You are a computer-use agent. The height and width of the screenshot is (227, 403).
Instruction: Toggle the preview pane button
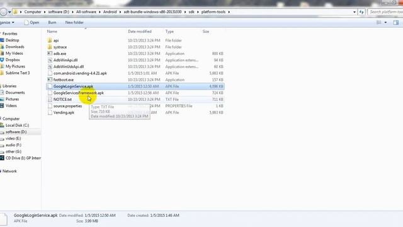tap(396, 23)
